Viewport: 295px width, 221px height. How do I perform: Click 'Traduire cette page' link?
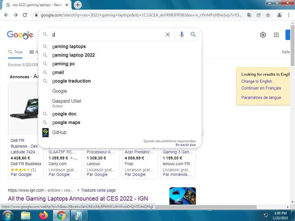[x=98, y=190]
